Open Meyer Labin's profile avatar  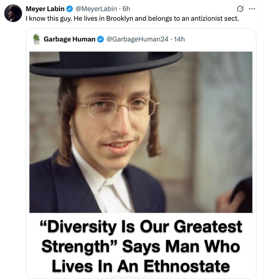pos(13,13)
